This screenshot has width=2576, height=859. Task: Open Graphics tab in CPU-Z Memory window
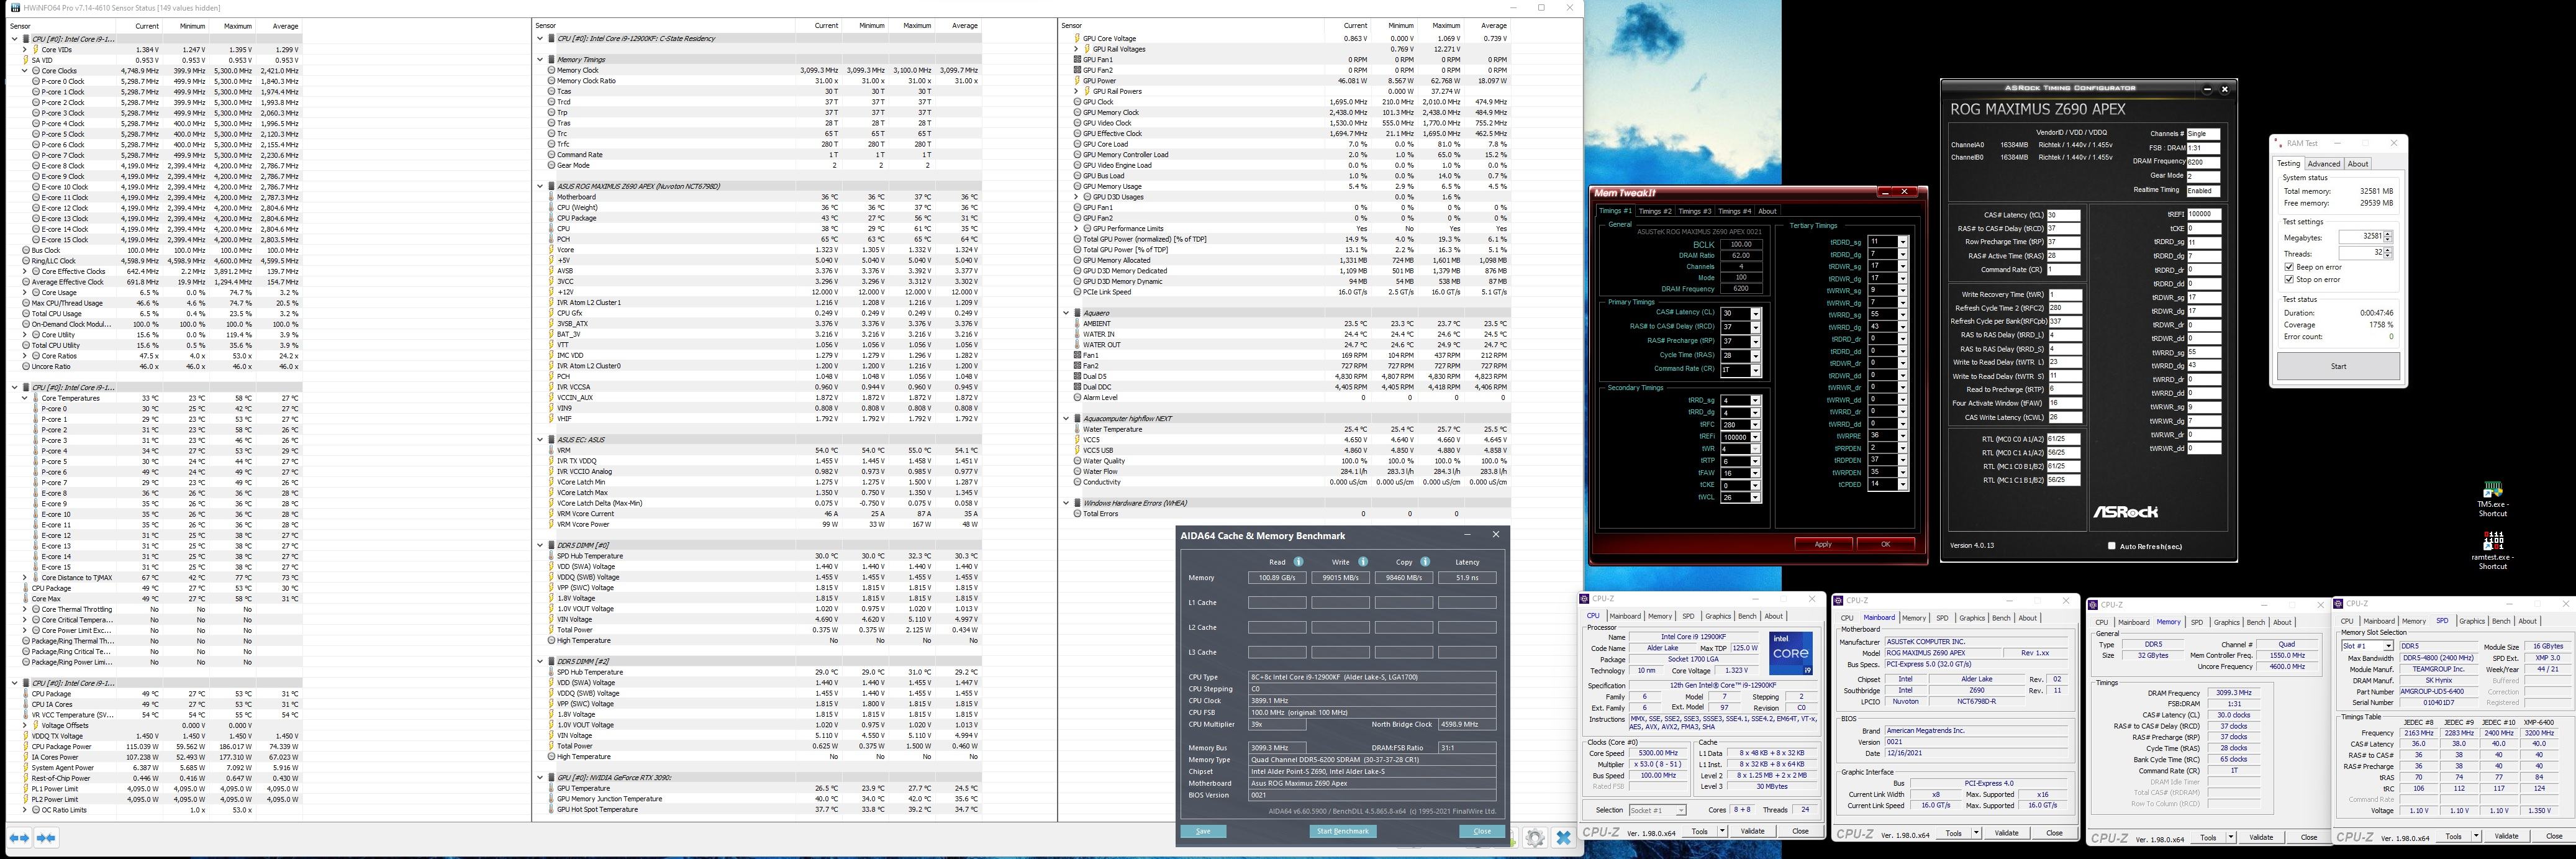click(2227, 622)
